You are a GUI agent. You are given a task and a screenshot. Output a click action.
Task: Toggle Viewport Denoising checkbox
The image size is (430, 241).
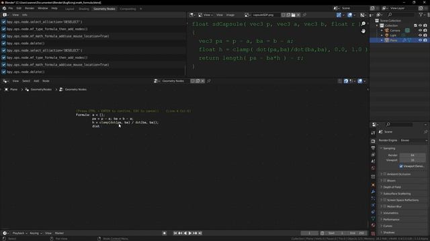pos(401,166)
